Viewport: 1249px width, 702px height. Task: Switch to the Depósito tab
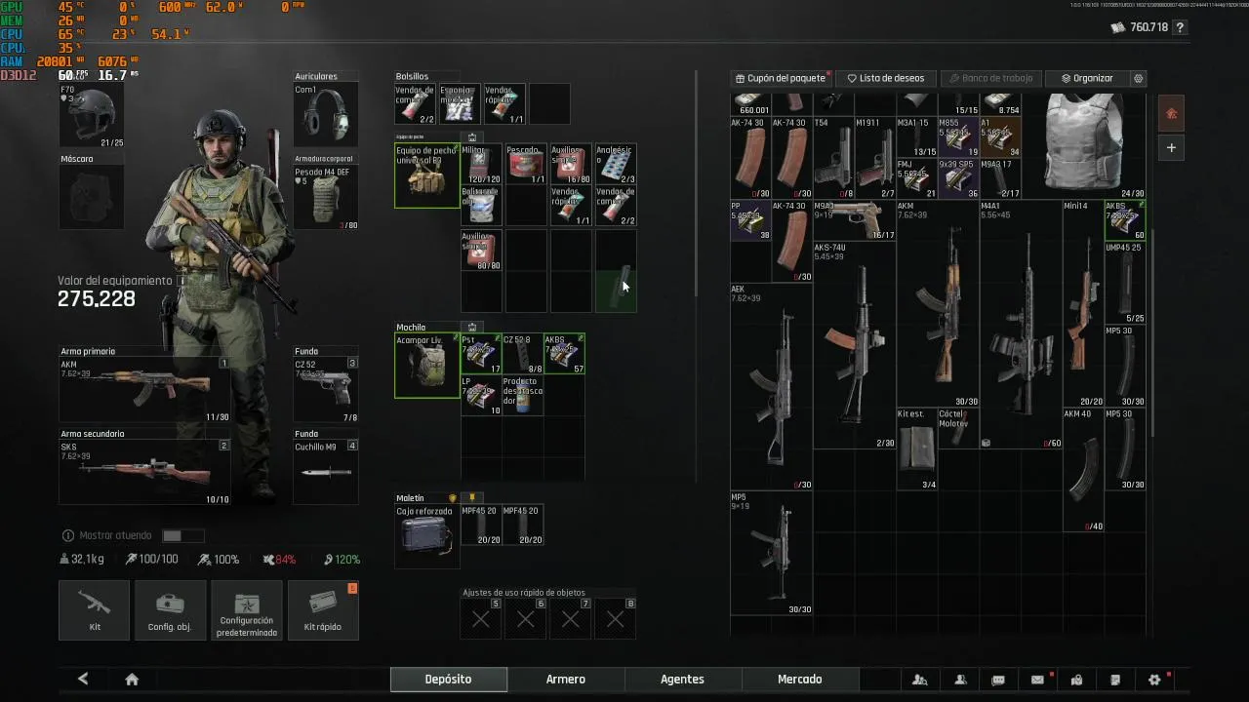click(449, 680)
